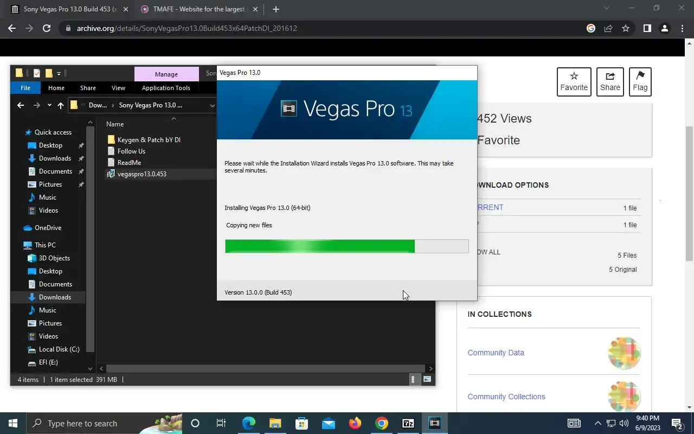Open the File menu in File Explorer
Screen dimensions: 694x434
25,88
